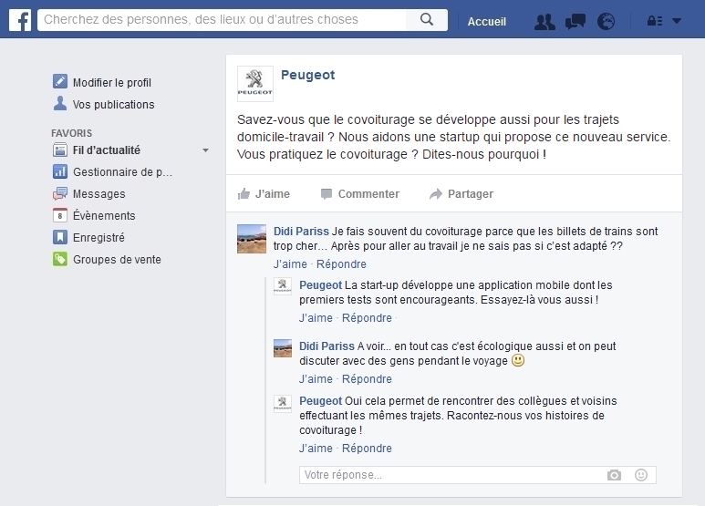Click the Évènements calendar icon
This screenshot has width=705, height=506.
coord(60,215)
